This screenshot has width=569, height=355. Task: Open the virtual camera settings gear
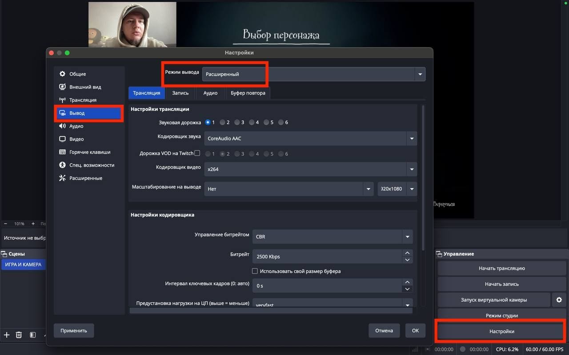tap(559, 300)
